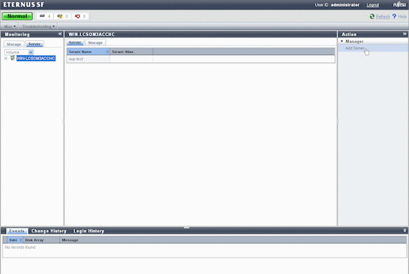The width and height of the screenshot is (409, 274).
Task: Open the warning events counter icon
Action: click(60, 16)
